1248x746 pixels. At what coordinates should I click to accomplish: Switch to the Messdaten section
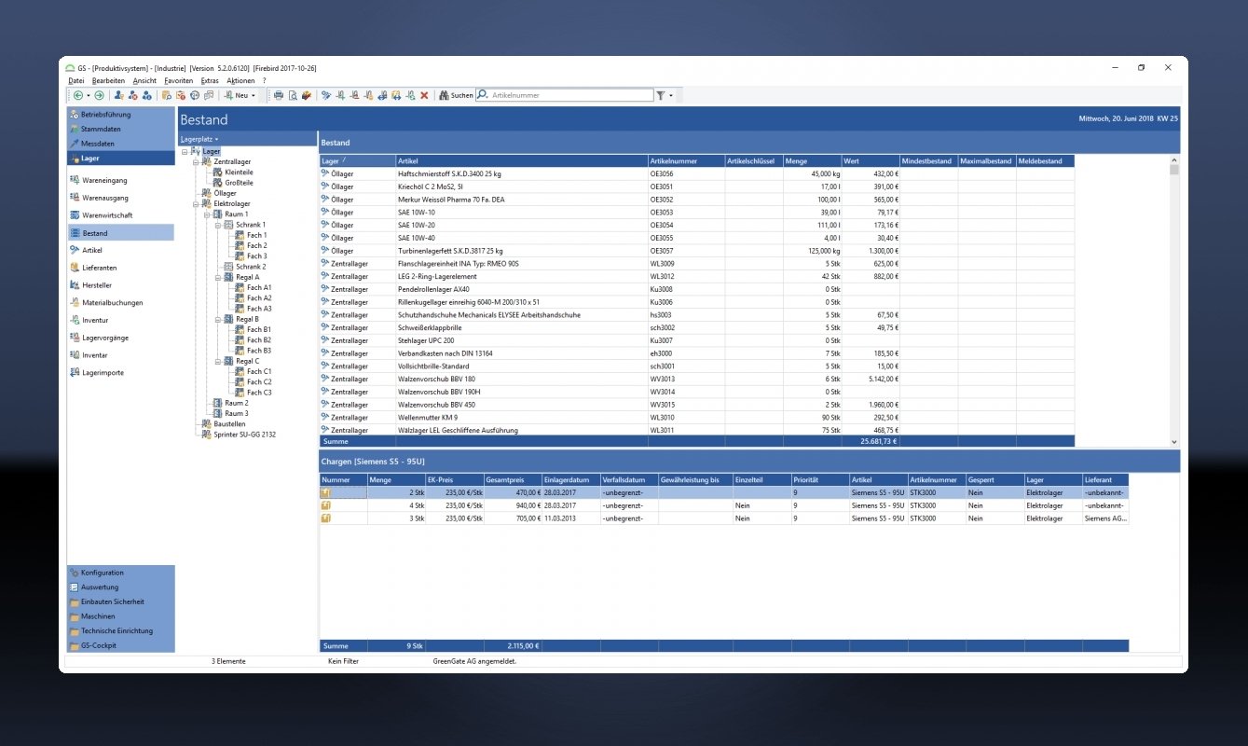[x=120, y=144]
